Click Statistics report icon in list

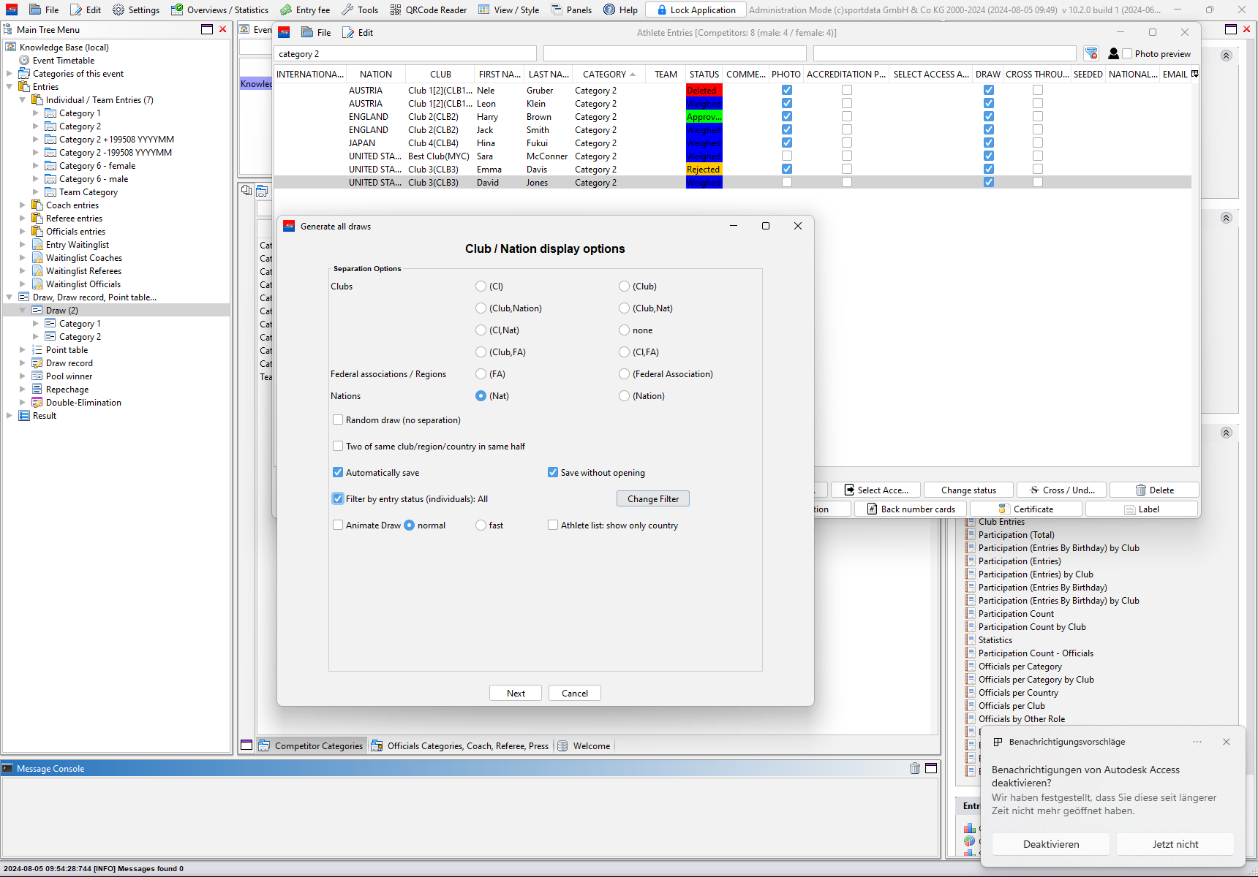pos(971,640)
